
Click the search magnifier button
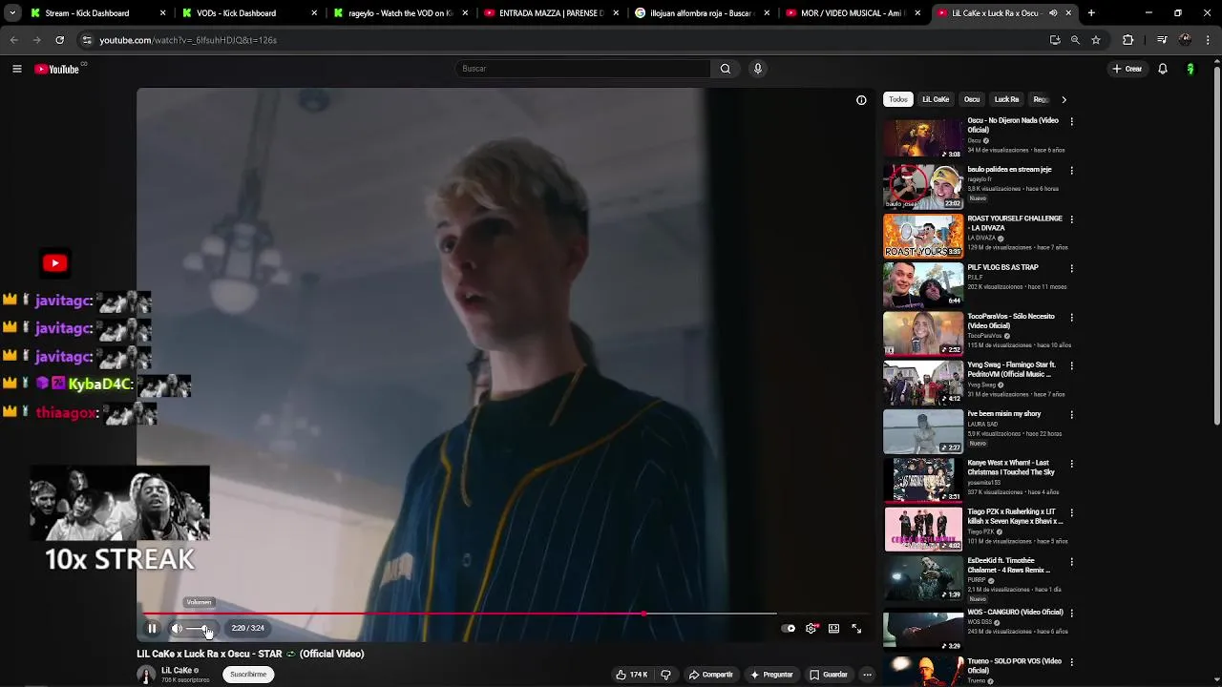[x=726, y=69]
